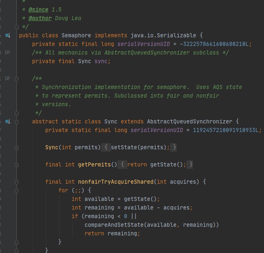Collapse the Synchronization implementation Javadoc comment
The image size is (264, 253).
point(16,78)
